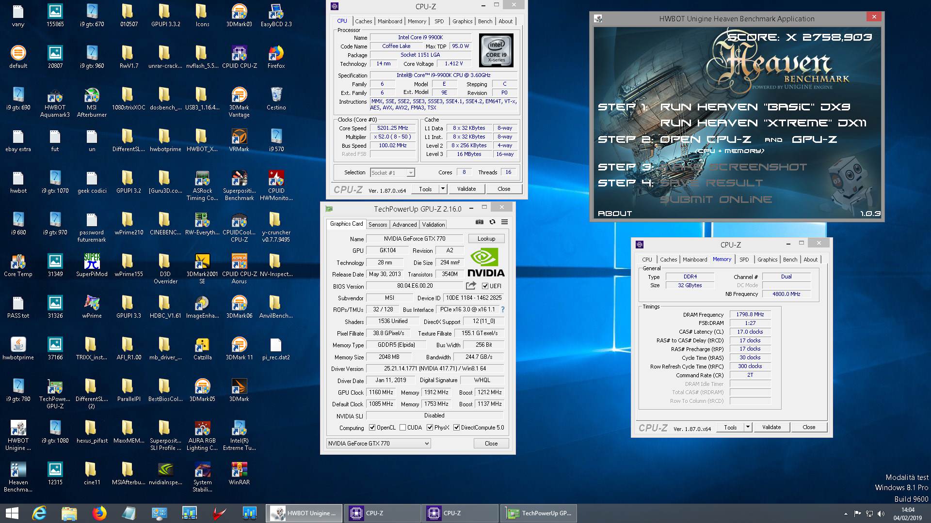Open Sensors tab in GPU-Z
Viewport: 931px width, 523px height.
[378, 225]
